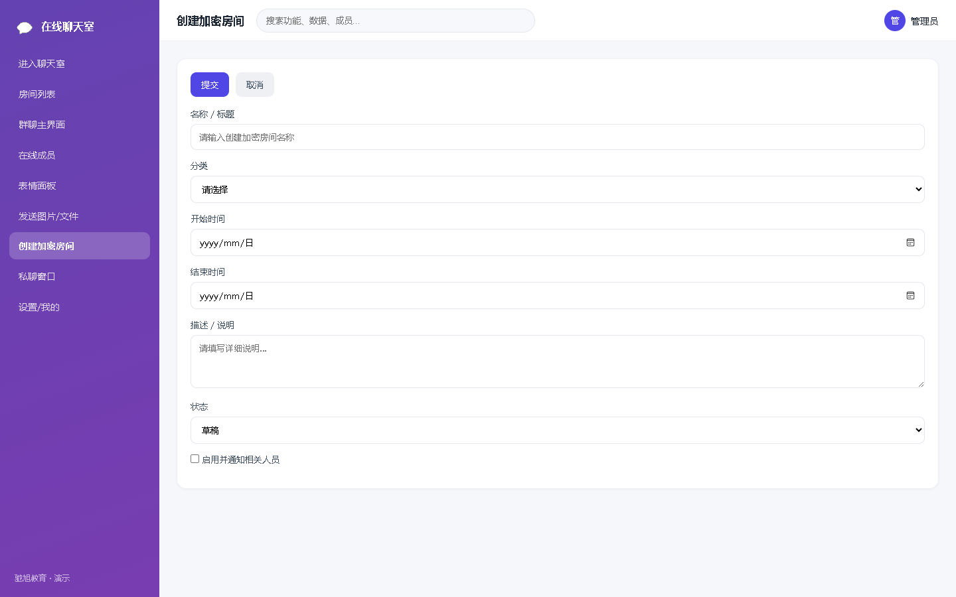
Task: Open 表情面板 sidebar item
Action: [80, 186]
